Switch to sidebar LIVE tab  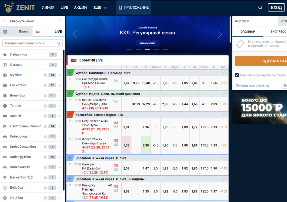tap(49, 31)
